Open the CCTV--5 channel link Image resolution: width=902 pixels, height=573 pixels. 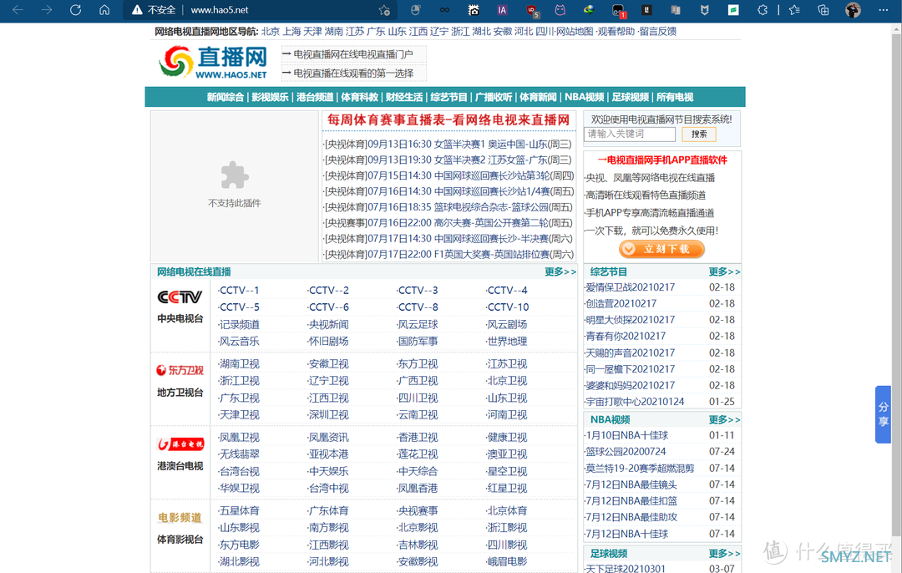tap(239, 307)
